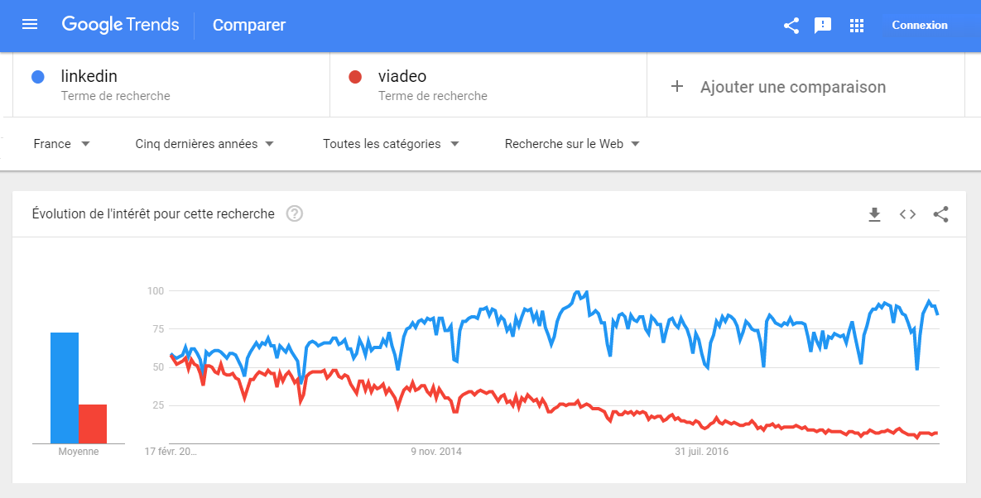Open the hamburger navigation menu
Image resolution: width=981 pixels, height=498 pixels.
[x=30, y=25]
